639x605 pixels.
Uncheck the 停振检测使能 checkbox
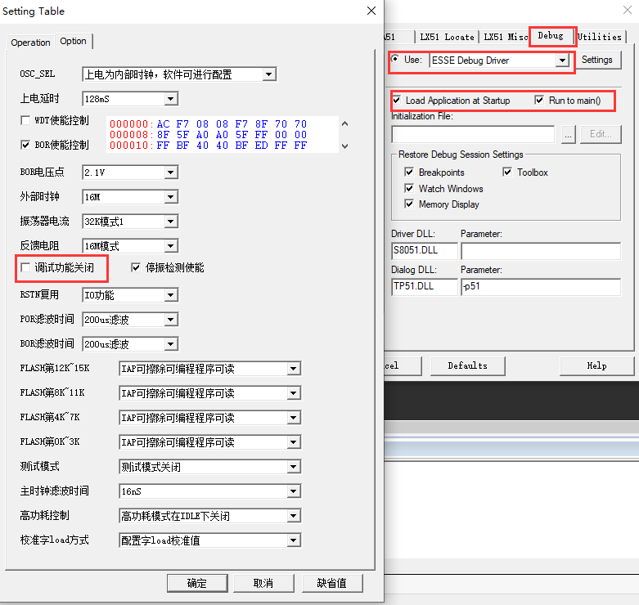[136, 267]
